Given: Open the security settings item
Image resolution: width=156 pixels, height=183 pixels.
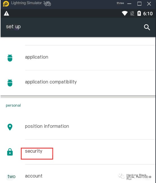Looking at the screenshot, I should coord(78,152).
